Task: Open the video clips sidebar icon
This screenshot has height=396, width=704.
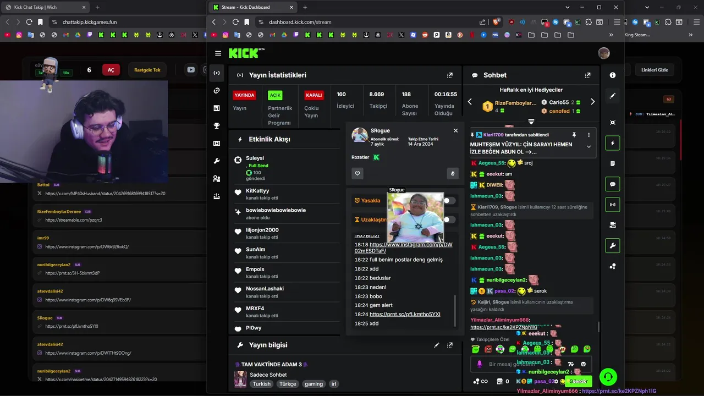Action: point(217,144)
